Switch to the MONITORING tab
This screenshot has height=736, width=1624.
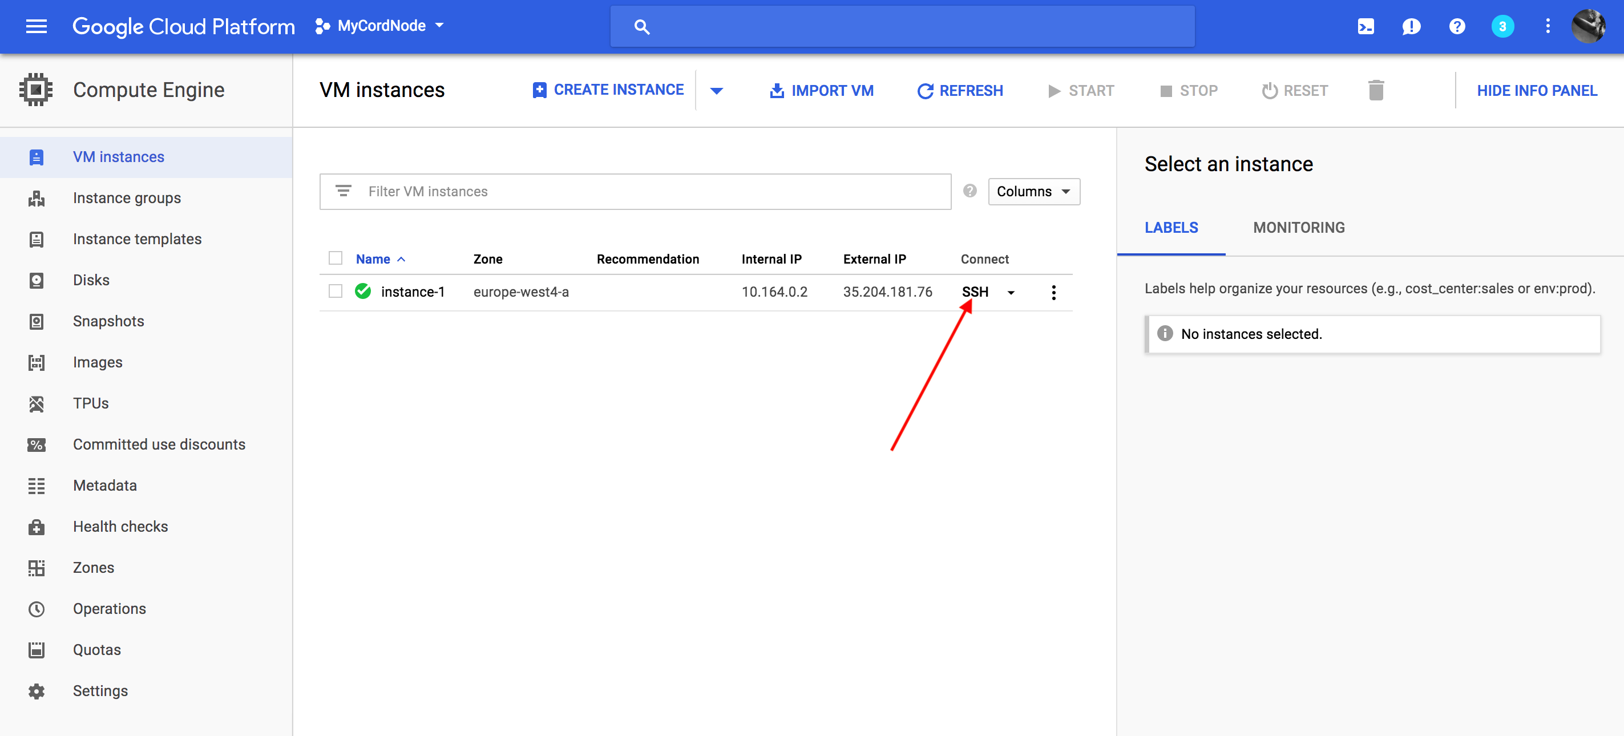click(1299, 228)
